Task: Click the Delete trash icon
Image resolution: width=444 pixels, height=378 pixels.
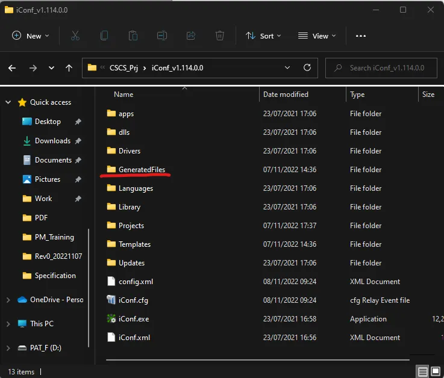Action: [220, 36]
